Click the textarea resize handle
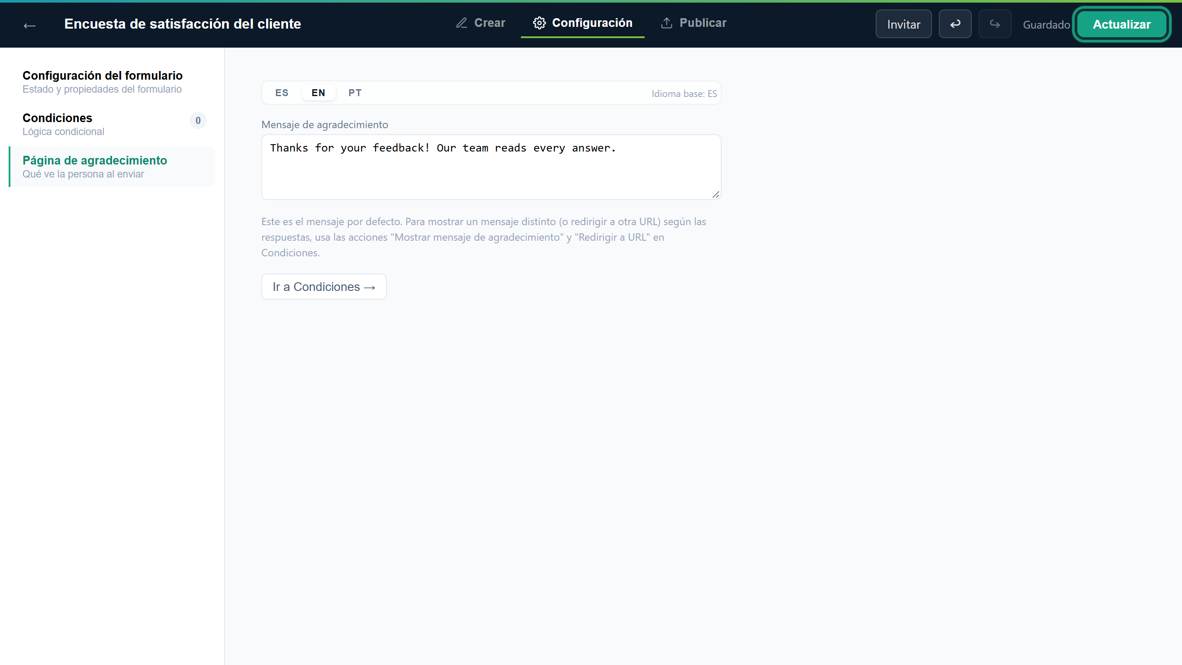 coord(715,194)
